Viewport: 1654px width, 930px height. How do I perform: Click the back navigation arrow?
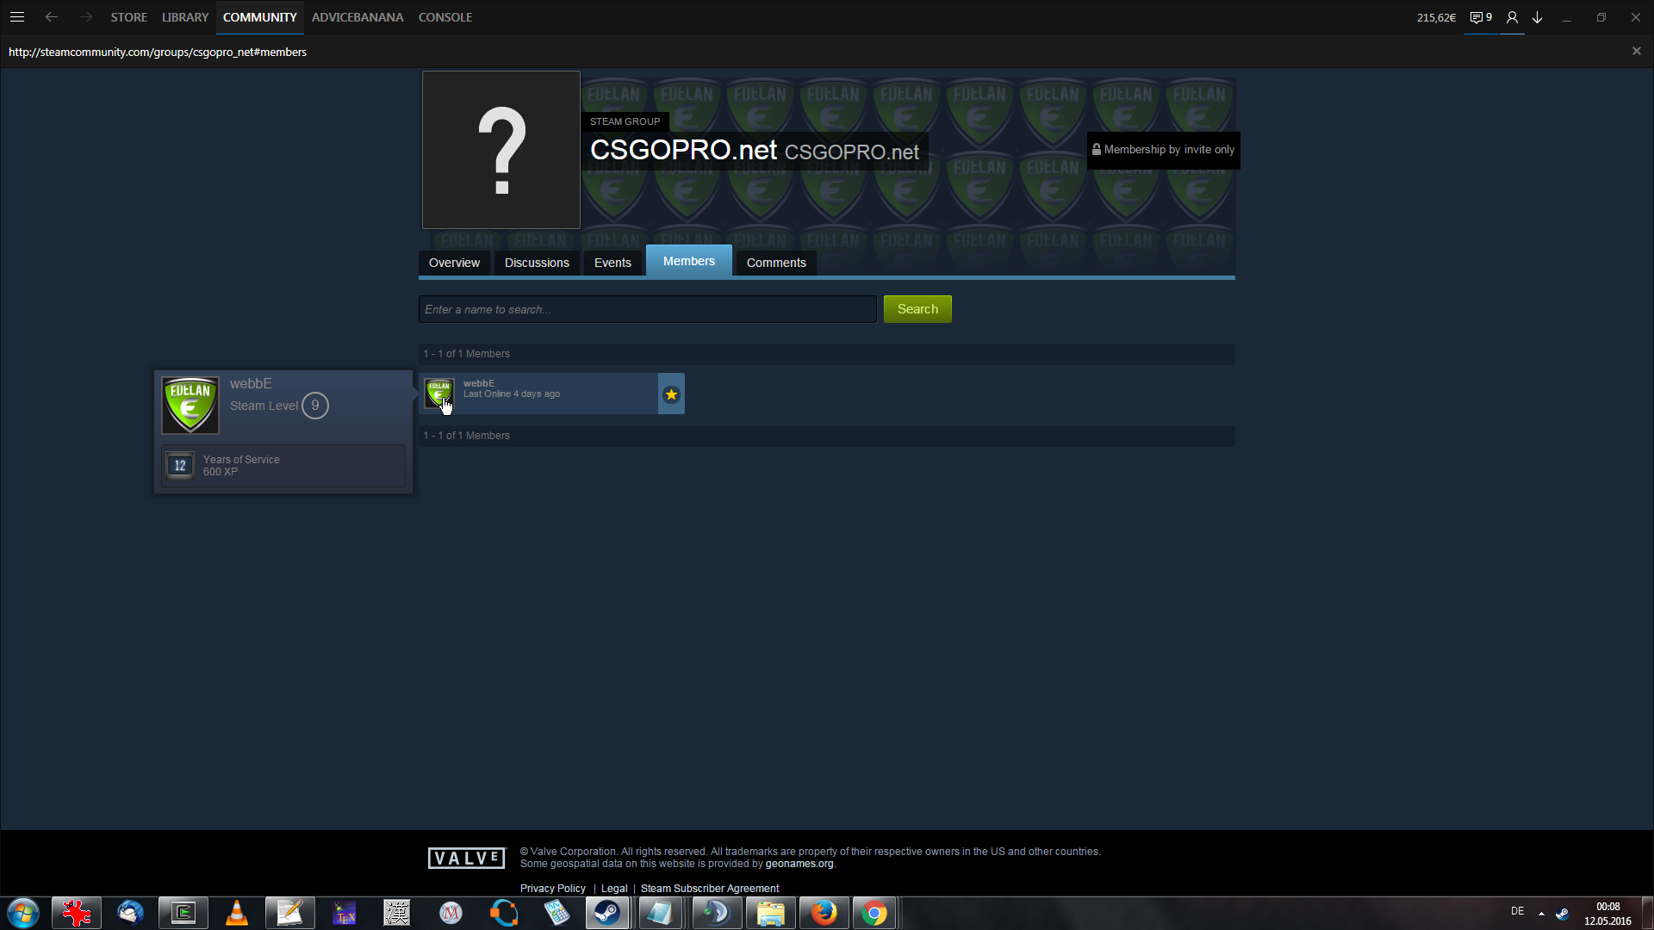click(x=52, y=17)
